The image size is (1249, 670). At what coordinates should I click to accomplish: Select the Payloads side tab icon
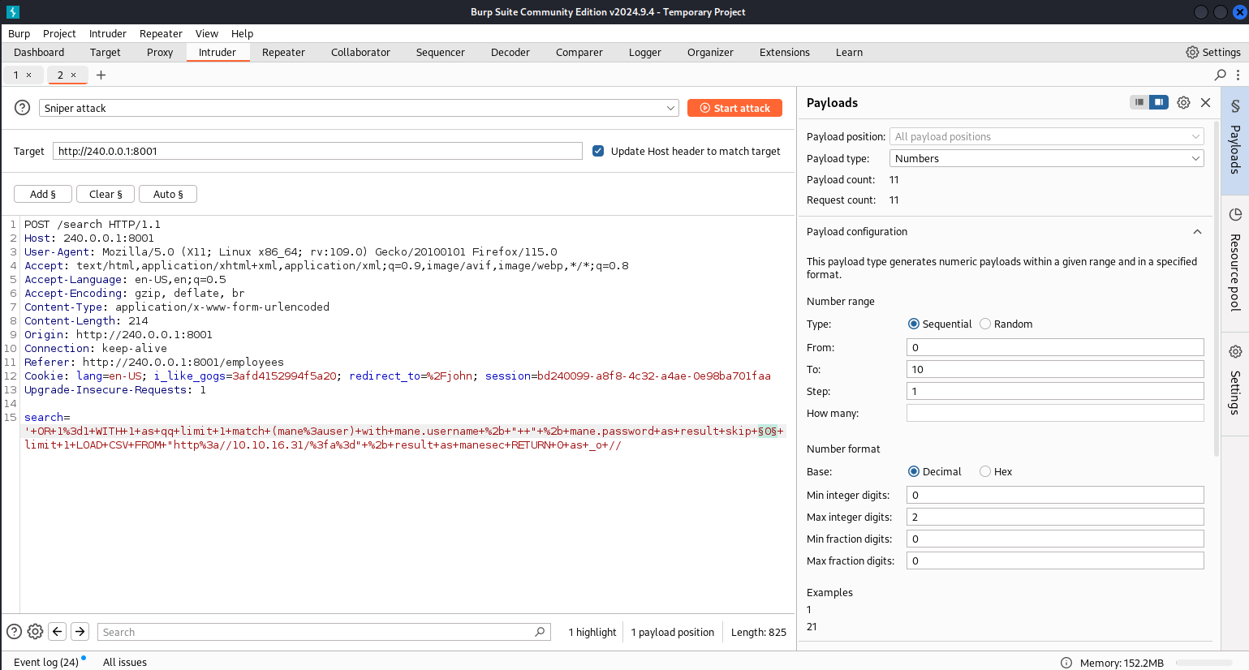click(x=1235, y=106)
